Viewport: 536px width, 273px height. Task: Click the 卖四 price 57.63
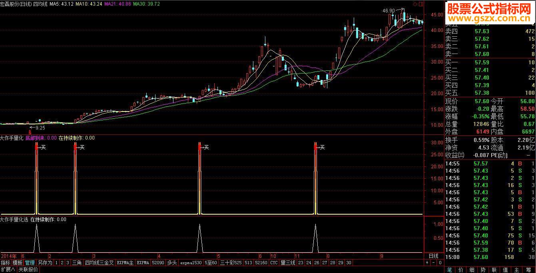482,31
